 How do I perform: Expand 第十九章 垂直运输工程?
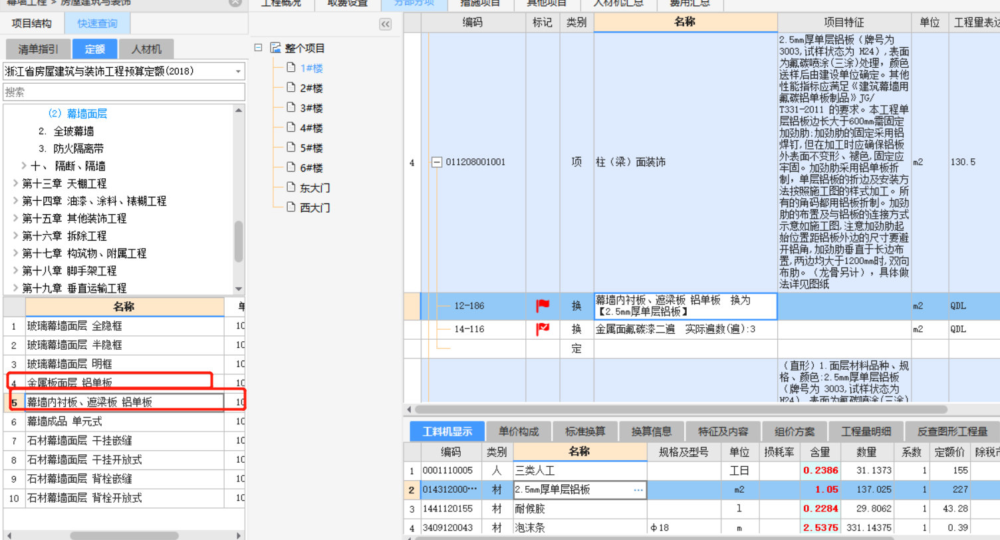[x=16, y=288]
